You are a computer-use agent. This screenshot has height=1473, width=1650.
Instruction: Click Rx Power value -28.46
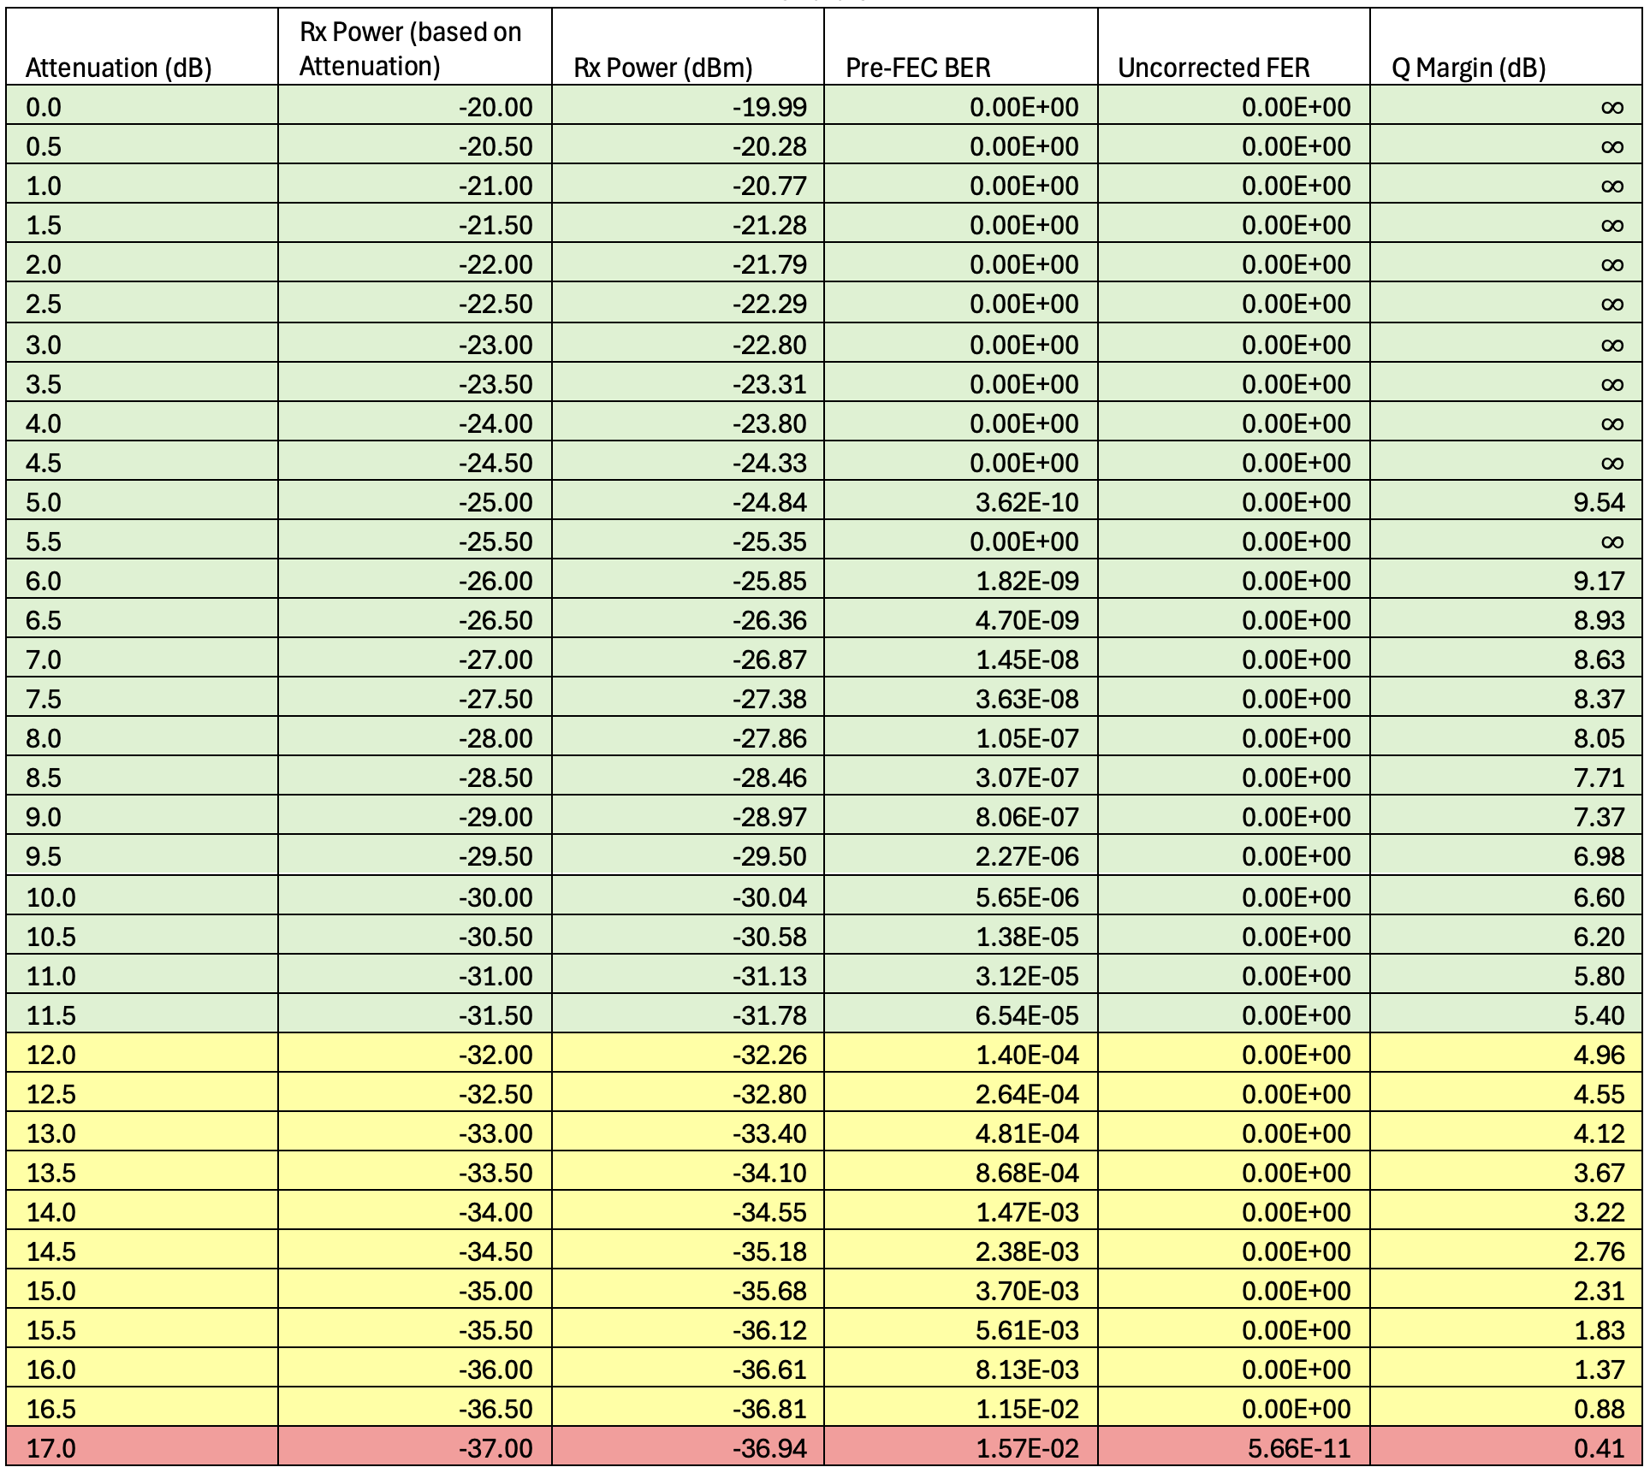point(688,776)
